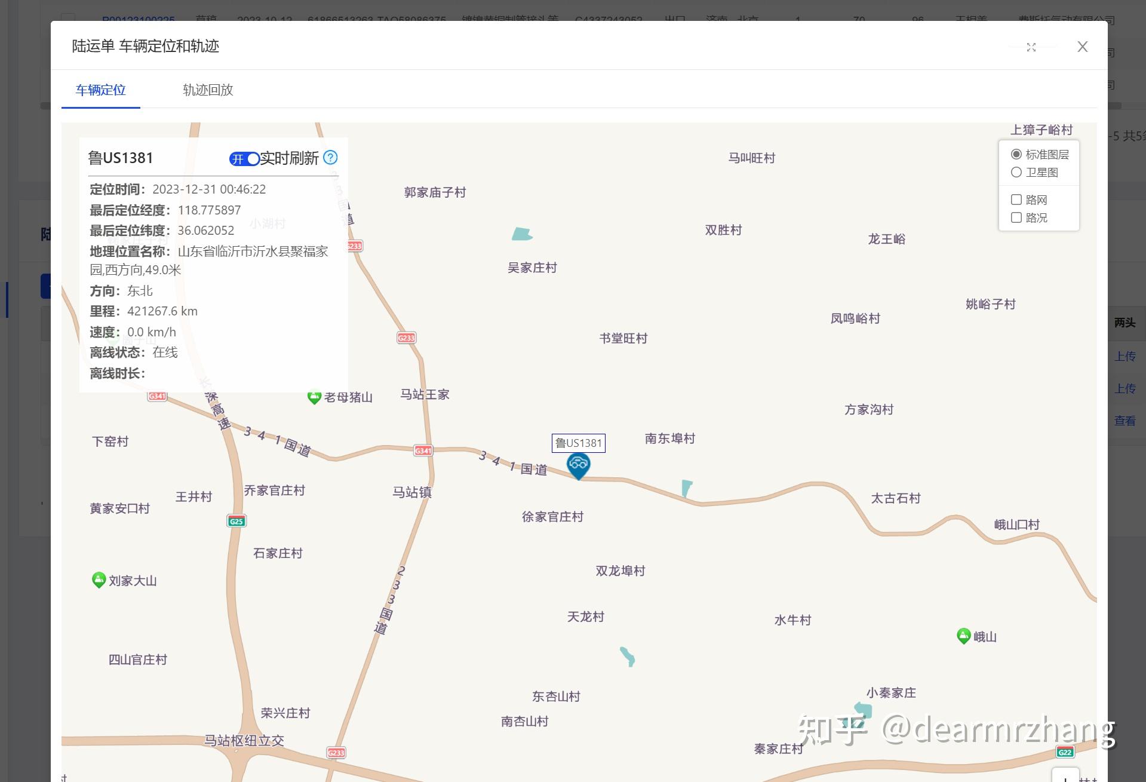Image resolution: width=1146 pixels, height=782 pixels.
Task: Select the 卫星图 radio option
Action: coord(1016,172)
